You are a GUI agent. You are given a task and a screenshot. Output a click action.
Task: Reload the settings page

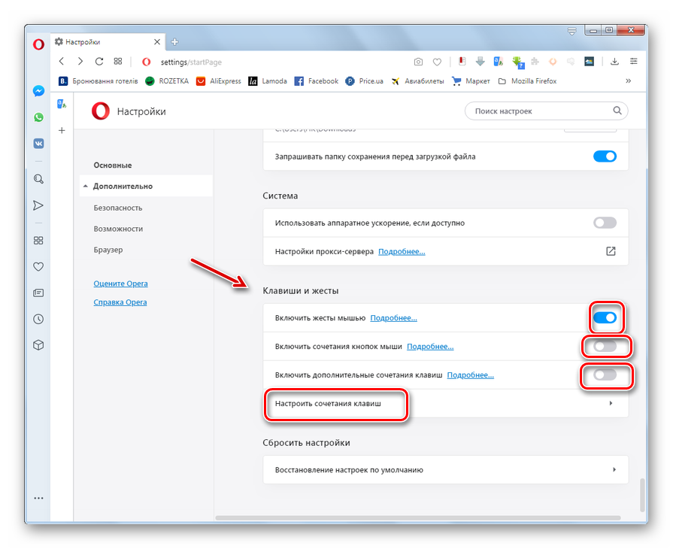pos(99,62)
